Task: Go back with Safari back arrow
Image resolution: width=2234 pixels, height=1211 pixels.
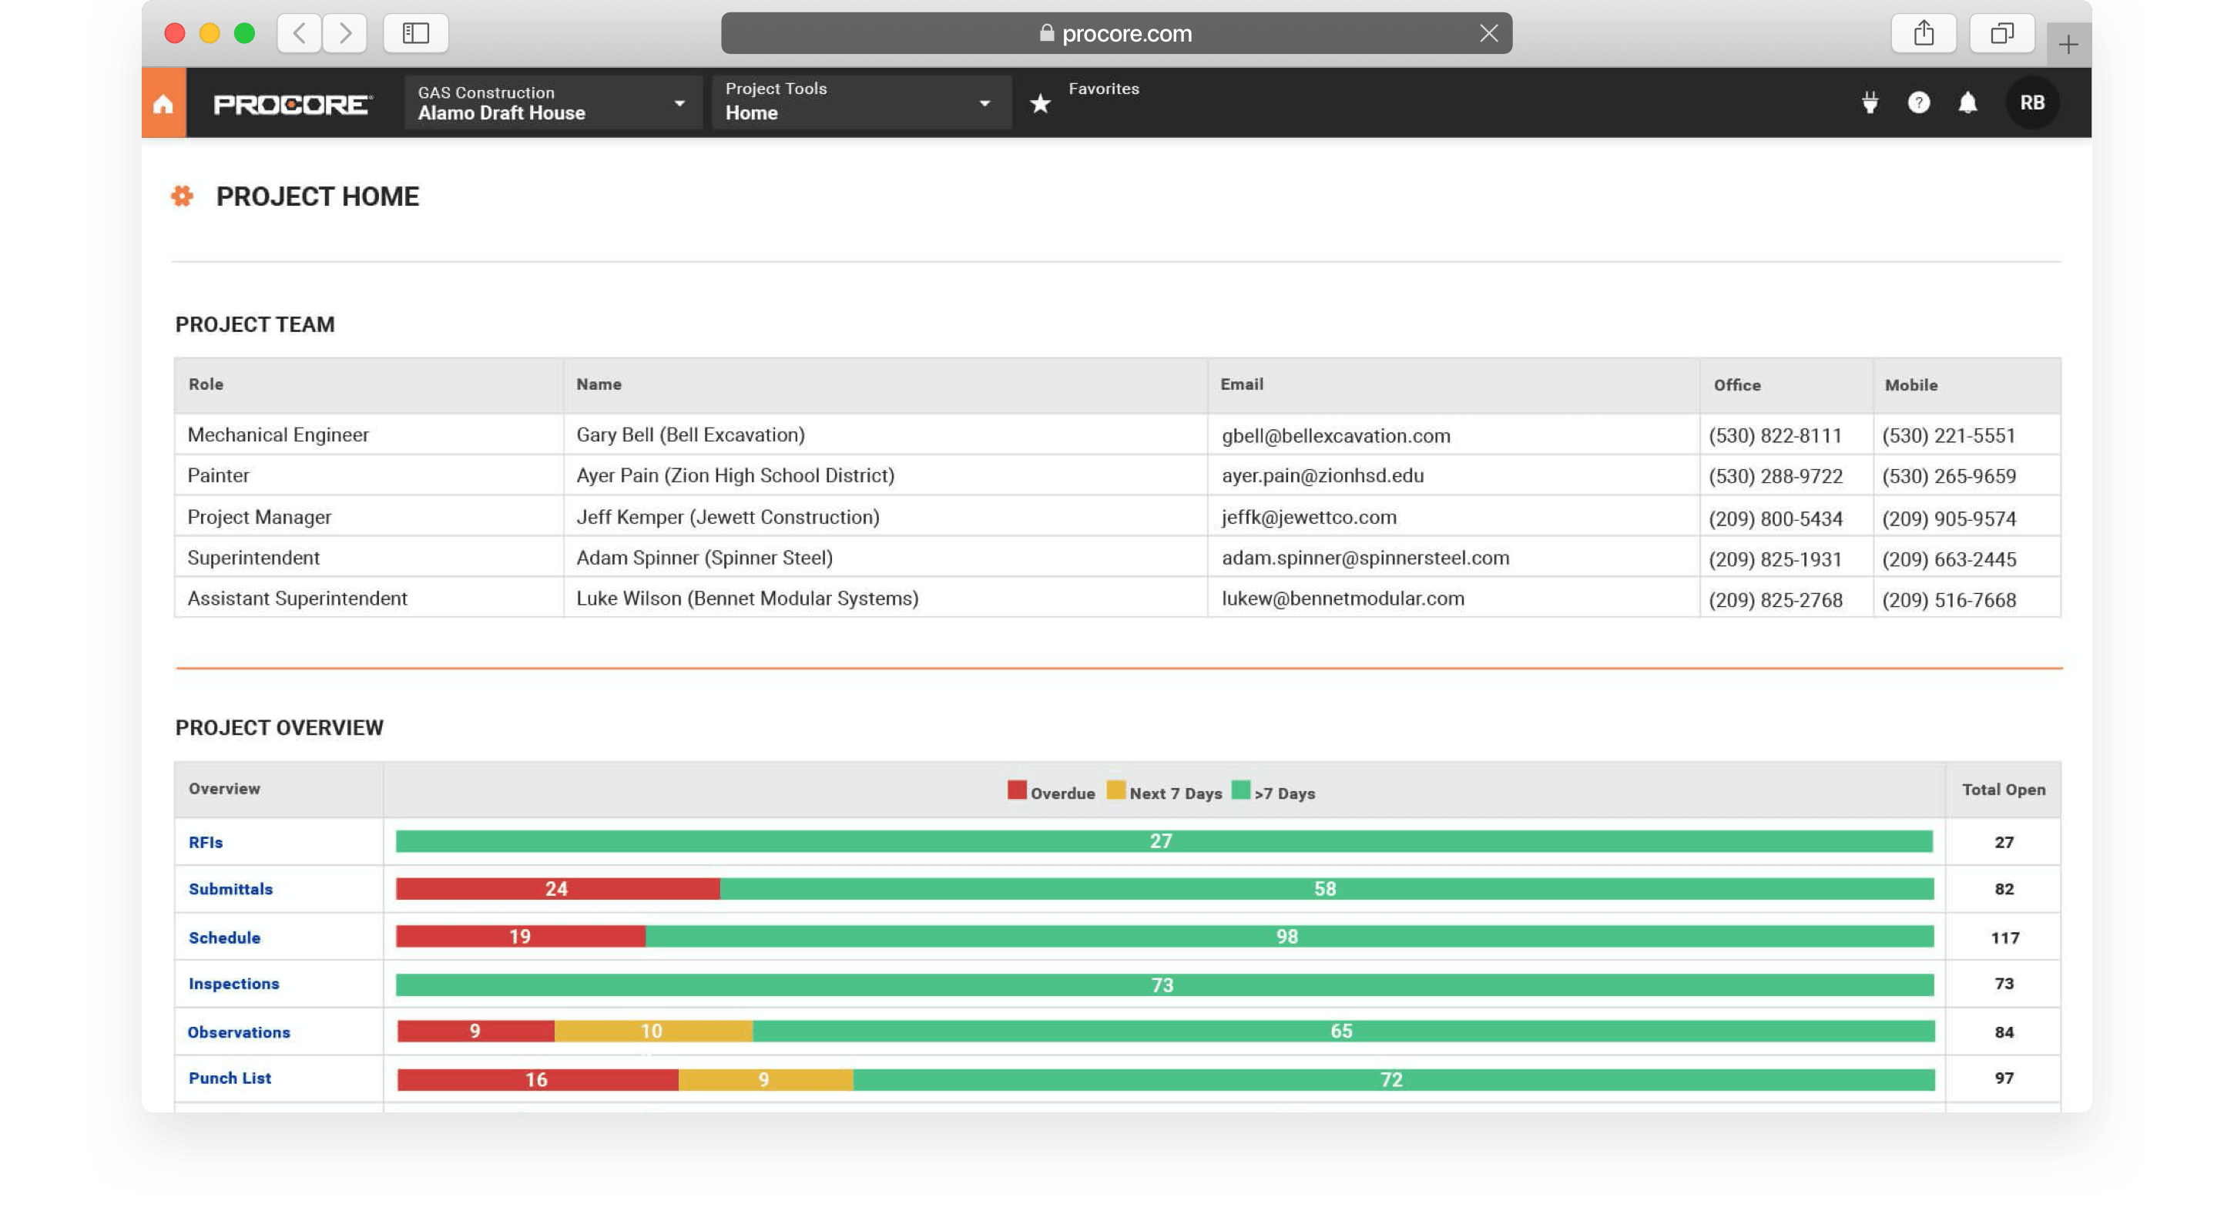Action: coord(300,34)
